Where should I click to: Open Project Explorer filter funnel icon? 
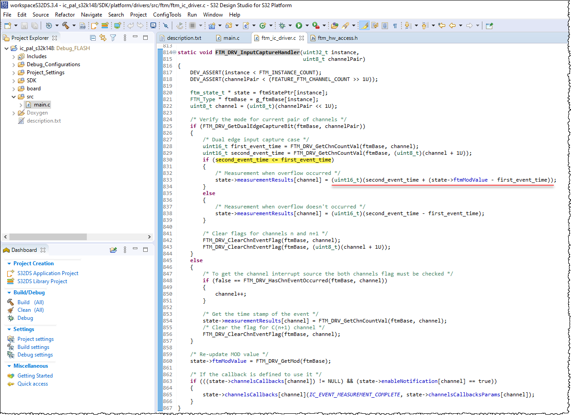pos(113,38)
